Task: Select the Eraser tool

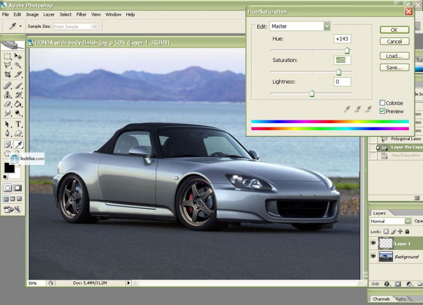Action: (x=8, y=104)
